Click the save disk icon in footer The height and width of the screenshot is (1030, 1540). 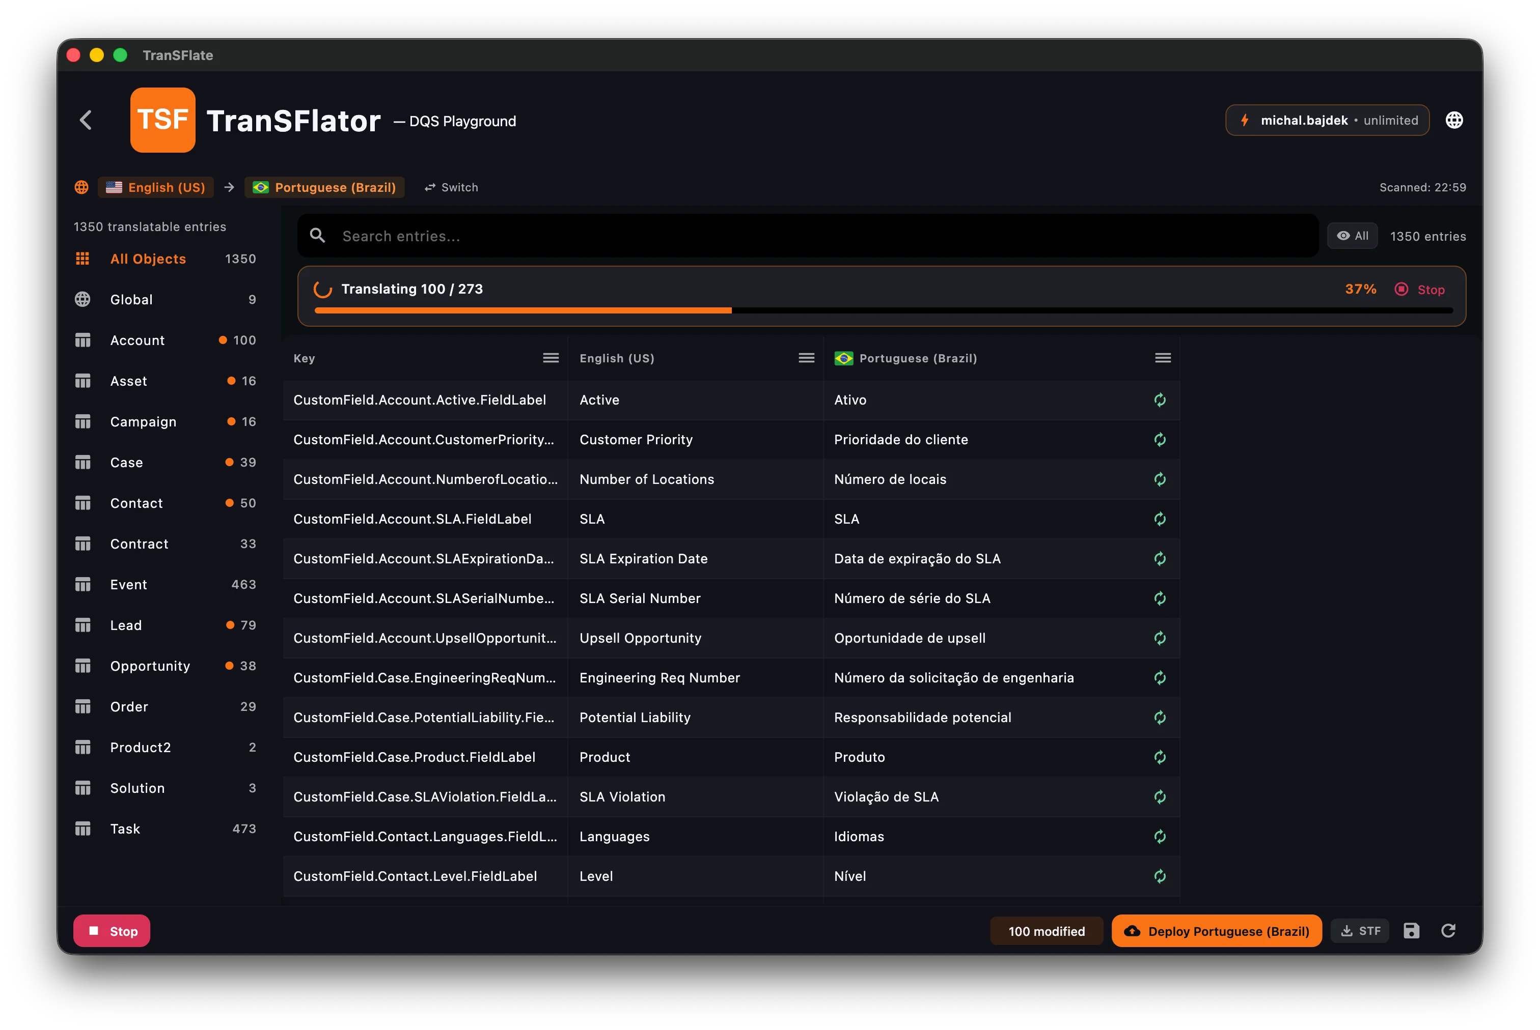pos(1411,931)
